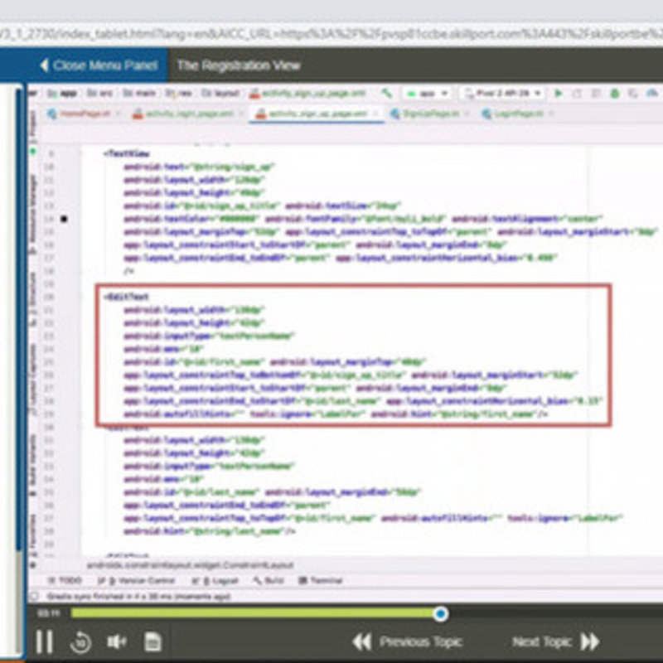This screenshot has width=663, height=663.
Task: Click the app breadcrumb in navigation bar
Action: [62, 94]
